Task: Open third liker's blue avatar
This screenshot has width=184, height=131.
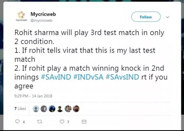Action: 52,109
